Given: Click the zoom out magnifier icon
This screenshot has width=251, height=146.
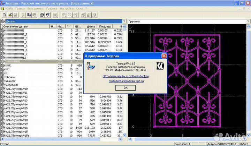Looking at the screenshot, I should click(70, 15).
